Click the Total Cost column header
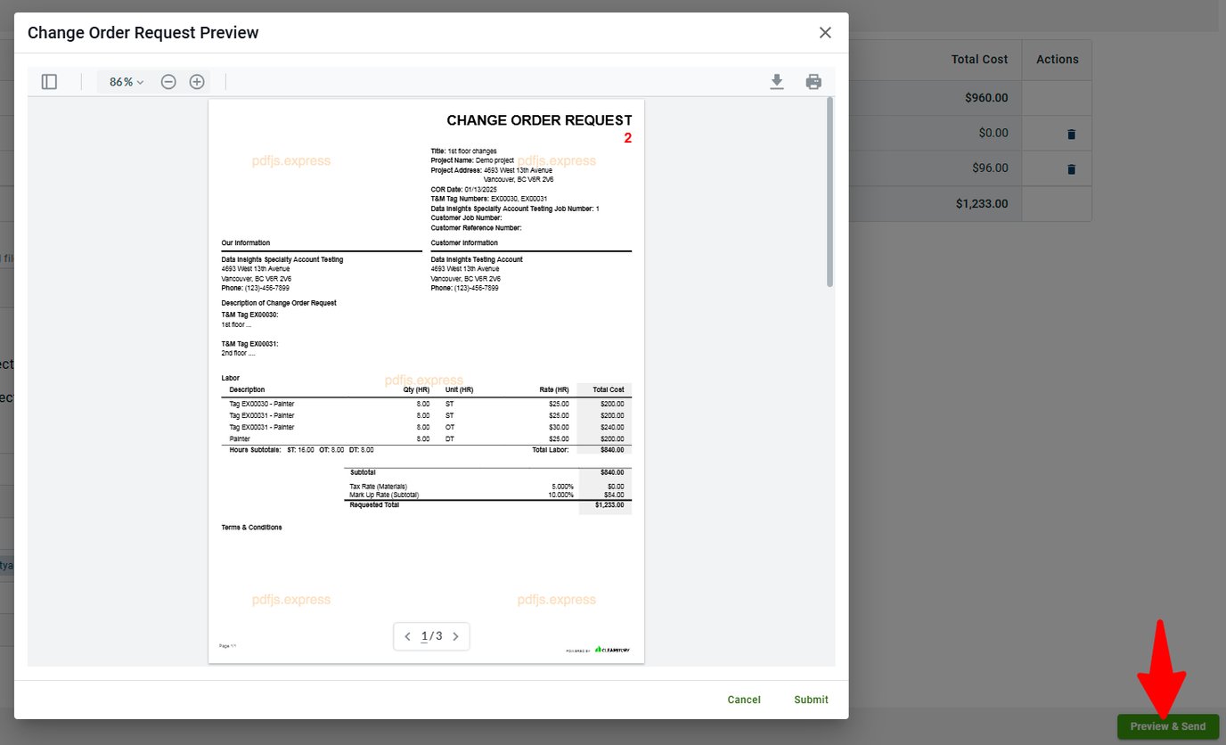The height and width of the screenshot is (745, 1226). (x=979, y=59)
